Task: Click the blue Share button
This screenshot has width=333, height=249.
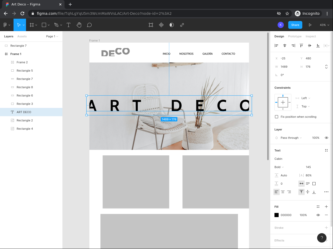Action: 295,25
